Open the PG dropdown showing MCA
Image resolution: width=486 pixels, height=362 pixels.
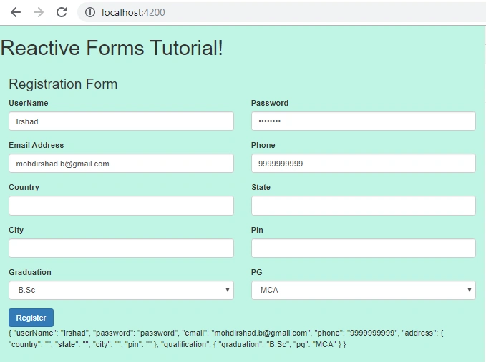click(364, 290)
